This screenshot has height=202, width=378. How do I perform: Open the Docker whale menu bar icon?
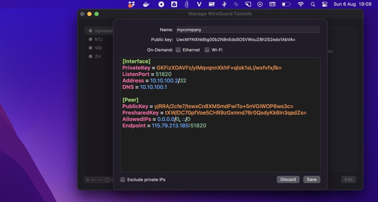tap(146, 4)
